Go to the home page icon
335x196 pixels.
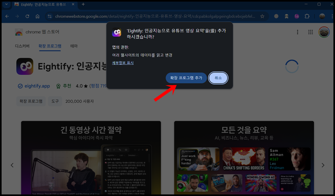pos(37,16)
